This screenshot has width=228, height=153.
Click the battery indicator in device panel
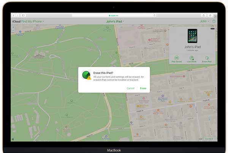pyautogui.click(x=212, y=29)
